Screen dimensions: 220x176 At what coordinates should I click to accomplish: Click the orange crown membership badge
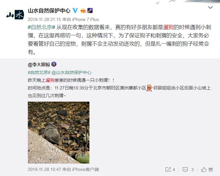point(83,11)
